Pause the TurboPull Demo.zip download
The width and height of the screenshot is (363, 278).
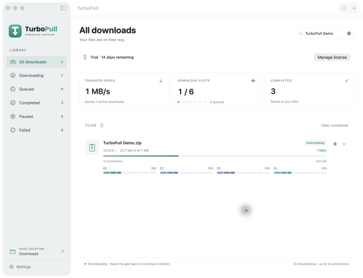(335, 144)
